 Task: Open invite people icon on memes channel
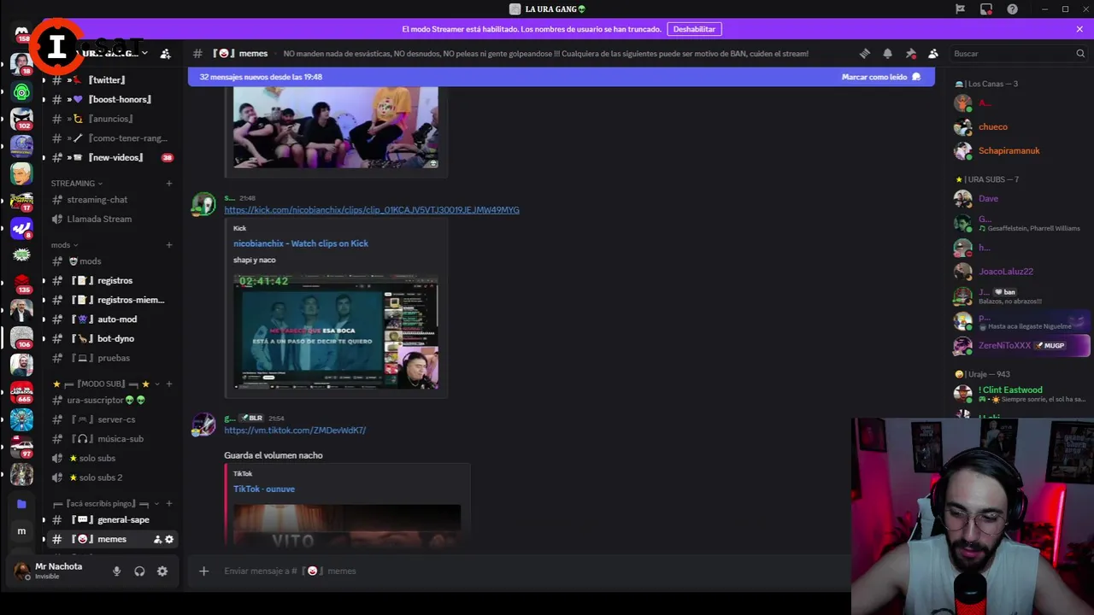coord(157,539)
